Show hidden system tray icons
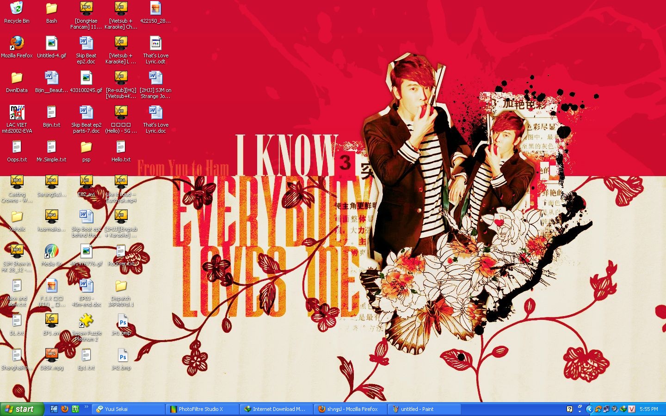Viewport: 666px width, 416px height. pyautogui.click(x=589, y=409)
